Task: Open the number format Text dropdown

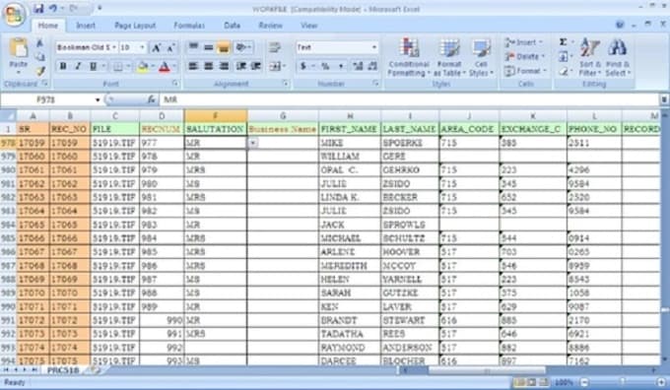Action: tap(374, 47)
